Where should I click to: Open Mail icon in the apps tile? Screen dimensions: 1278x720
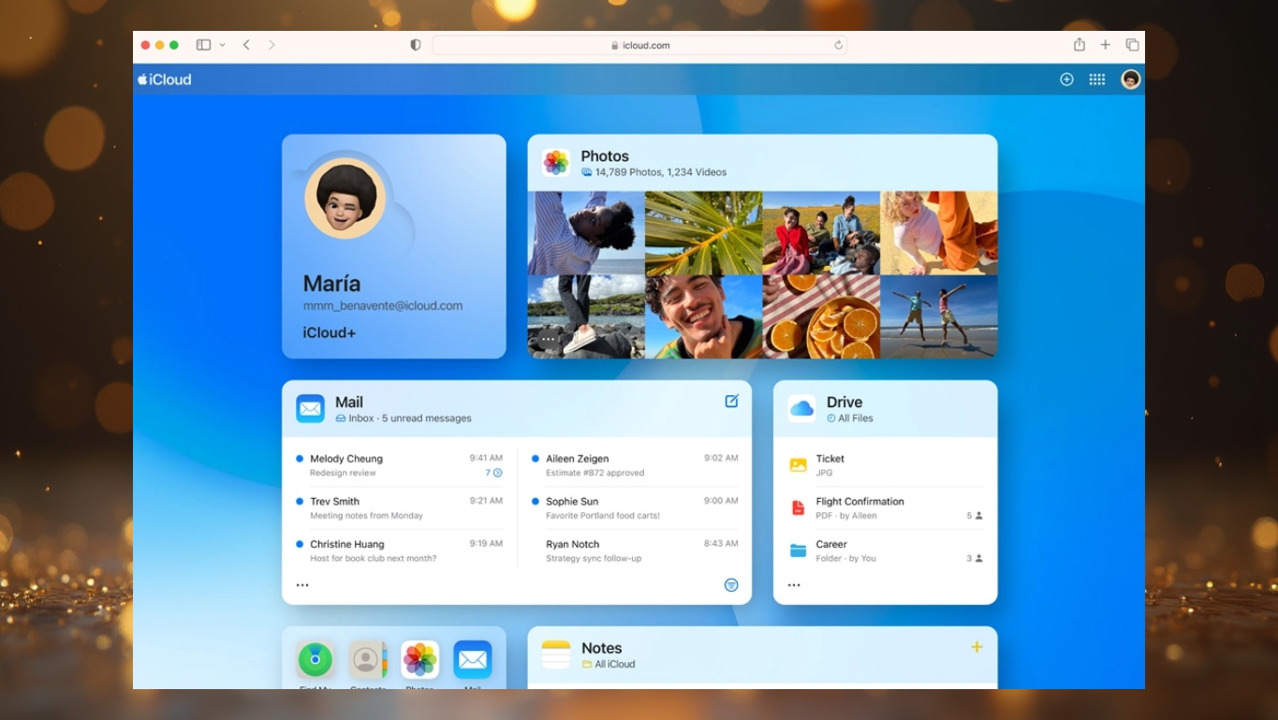click(473, 660)
